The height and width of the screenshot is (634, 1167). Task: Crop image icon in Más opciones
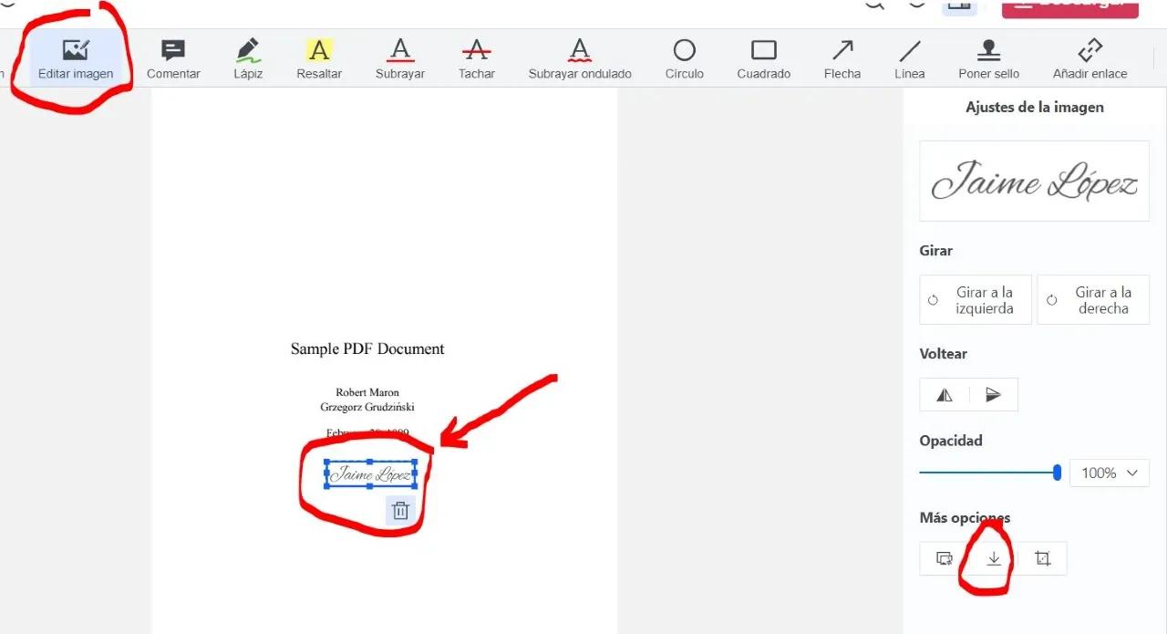pyautogui.click(x=1043, y=558)
